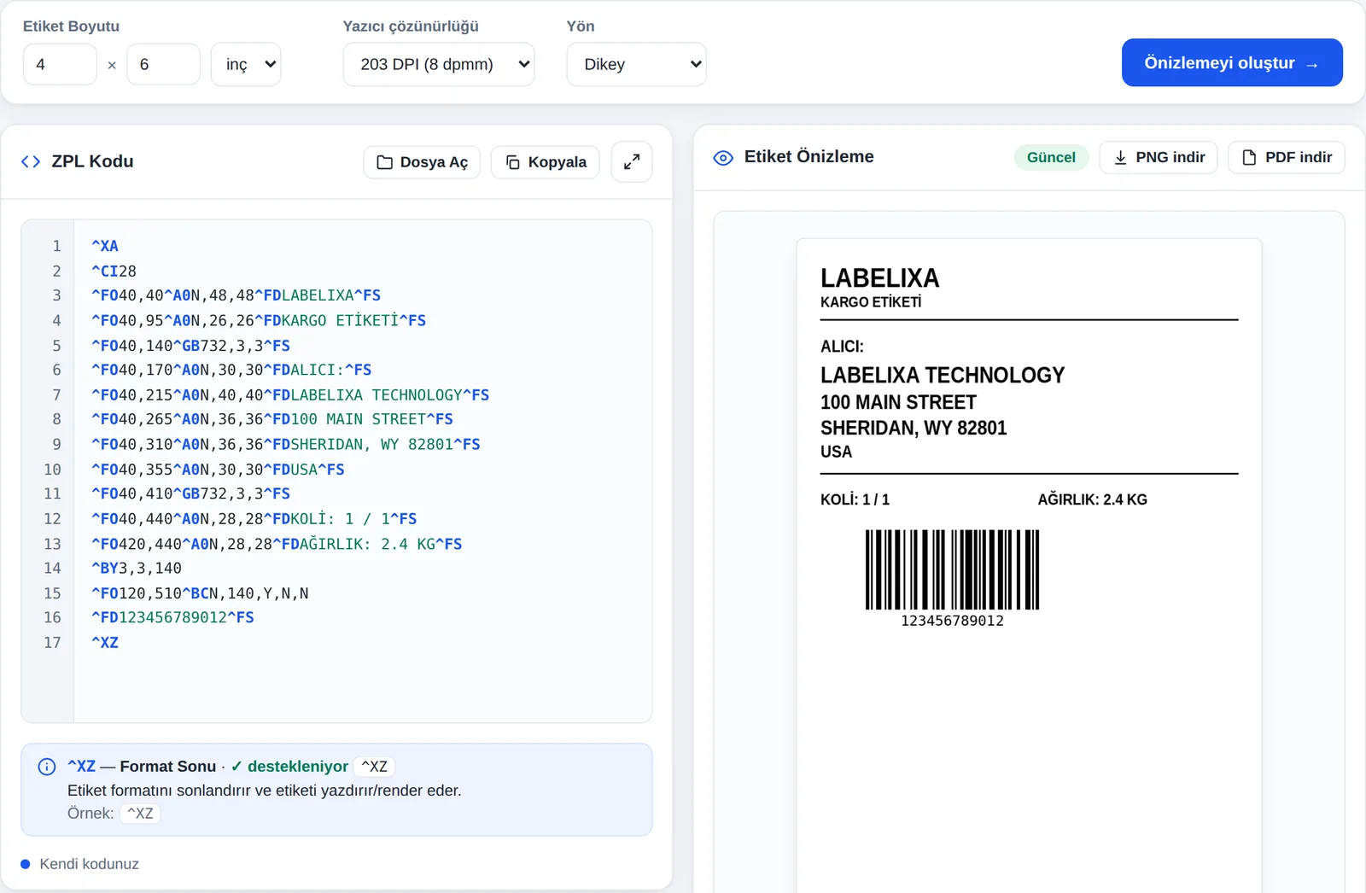Click barcode number 123456789012 in preview

[x=952, y=621]
